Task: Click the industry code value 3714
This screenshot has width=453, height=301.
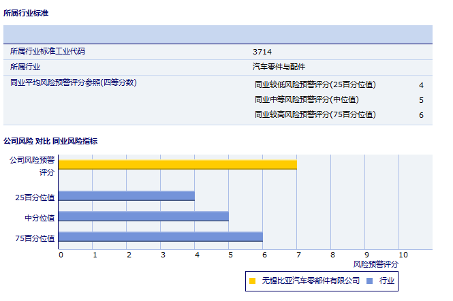Action: pos(262,51)
